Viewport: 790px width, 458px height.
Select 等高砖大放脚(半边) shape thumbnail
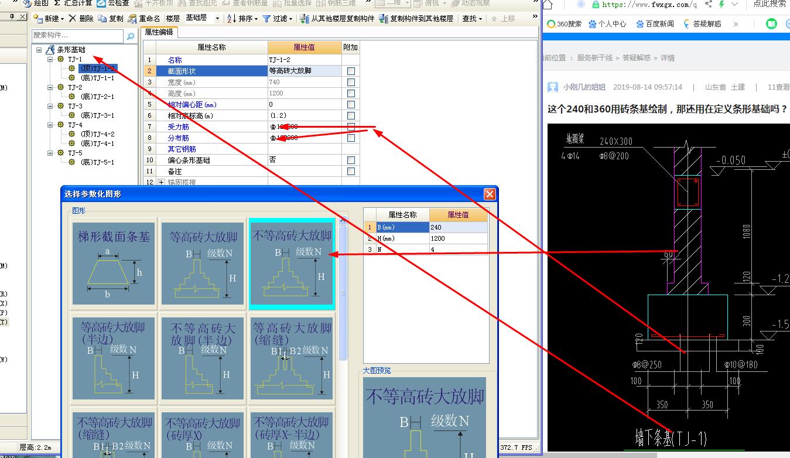coord(114,358)
